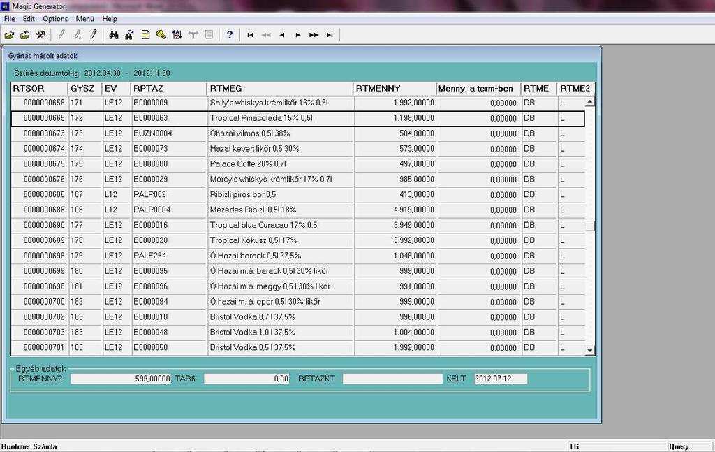Select Óhazai vilmos 0,5l 38% row
This screenshot has width=715, height=452.
tap(297, 133)
